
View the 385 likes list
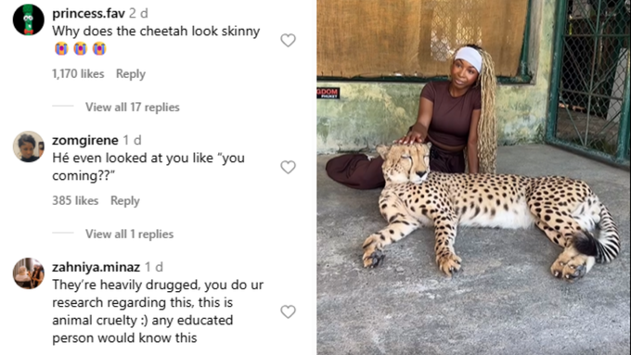point(75,200)
